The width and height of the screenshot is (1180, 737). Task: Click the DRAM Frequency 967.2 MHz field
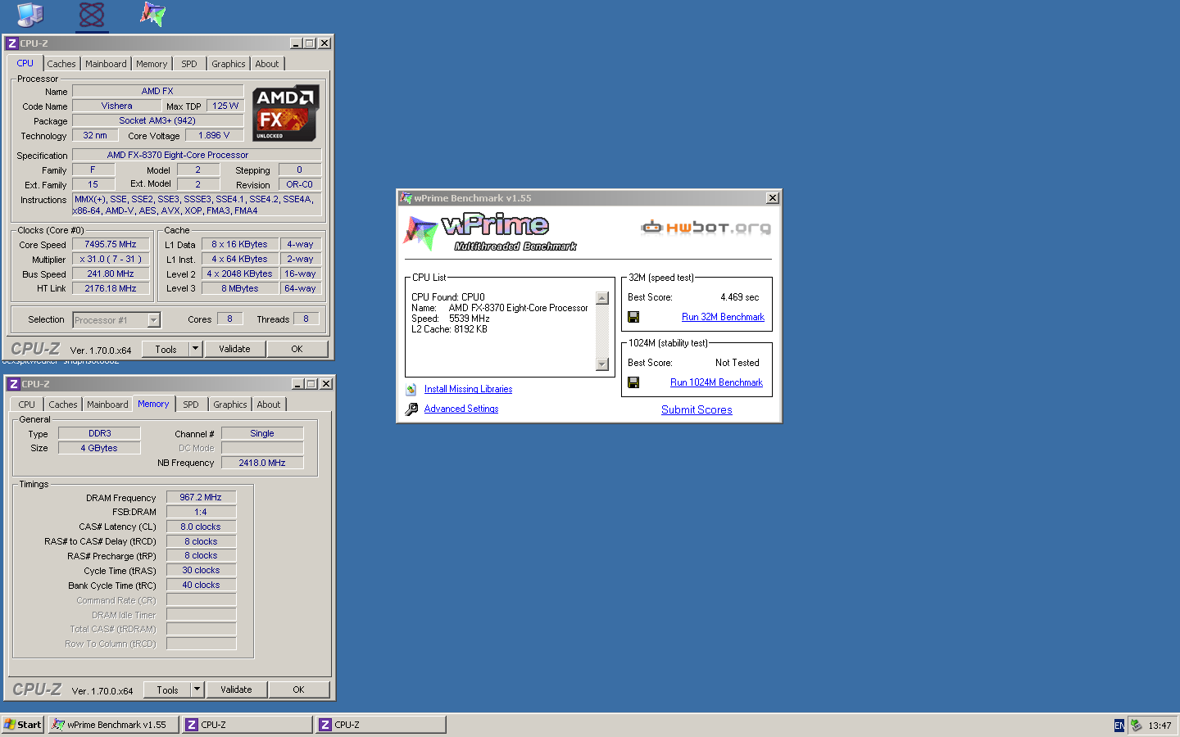201,497
